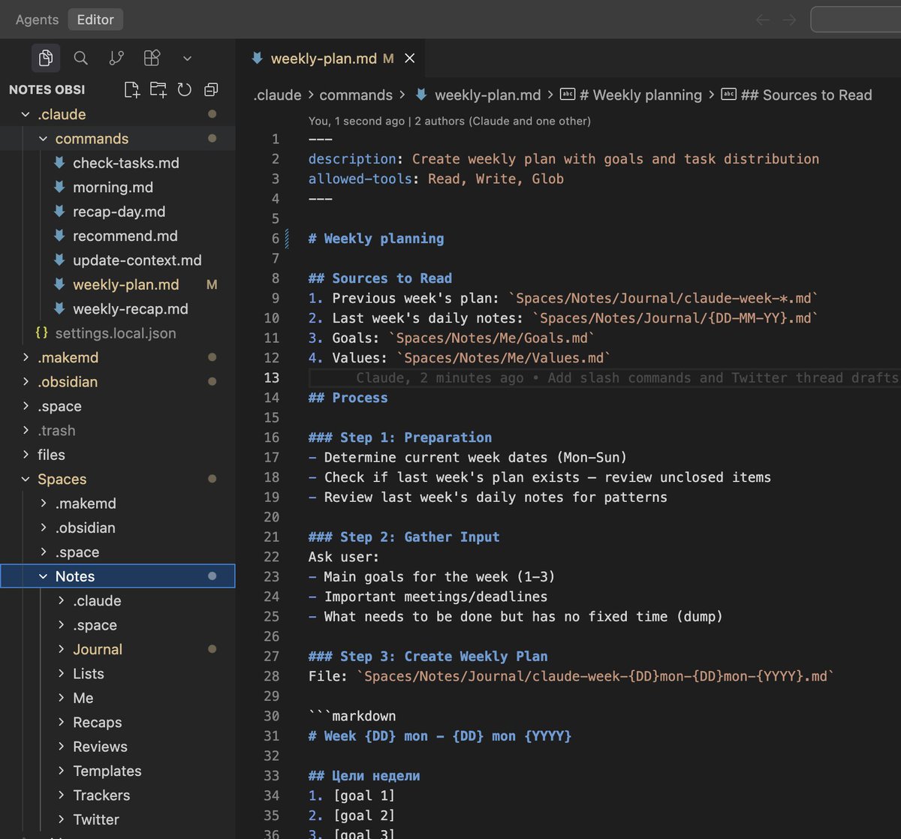Expand the files folder

coord(117,455)
